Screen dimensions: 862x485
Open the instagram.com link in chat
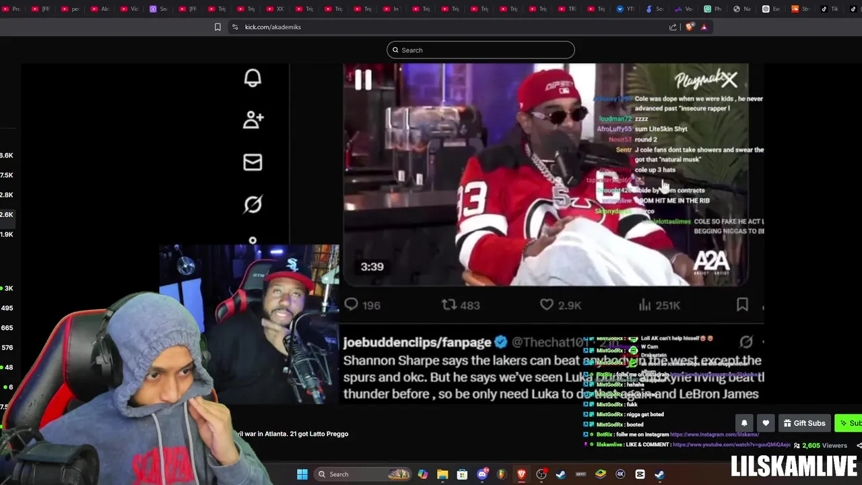715,434
